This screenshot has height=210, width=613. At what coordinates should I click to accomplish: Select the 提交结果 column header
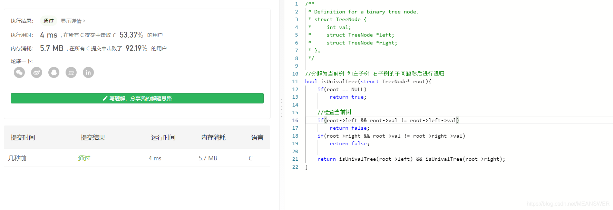[93, 138]
